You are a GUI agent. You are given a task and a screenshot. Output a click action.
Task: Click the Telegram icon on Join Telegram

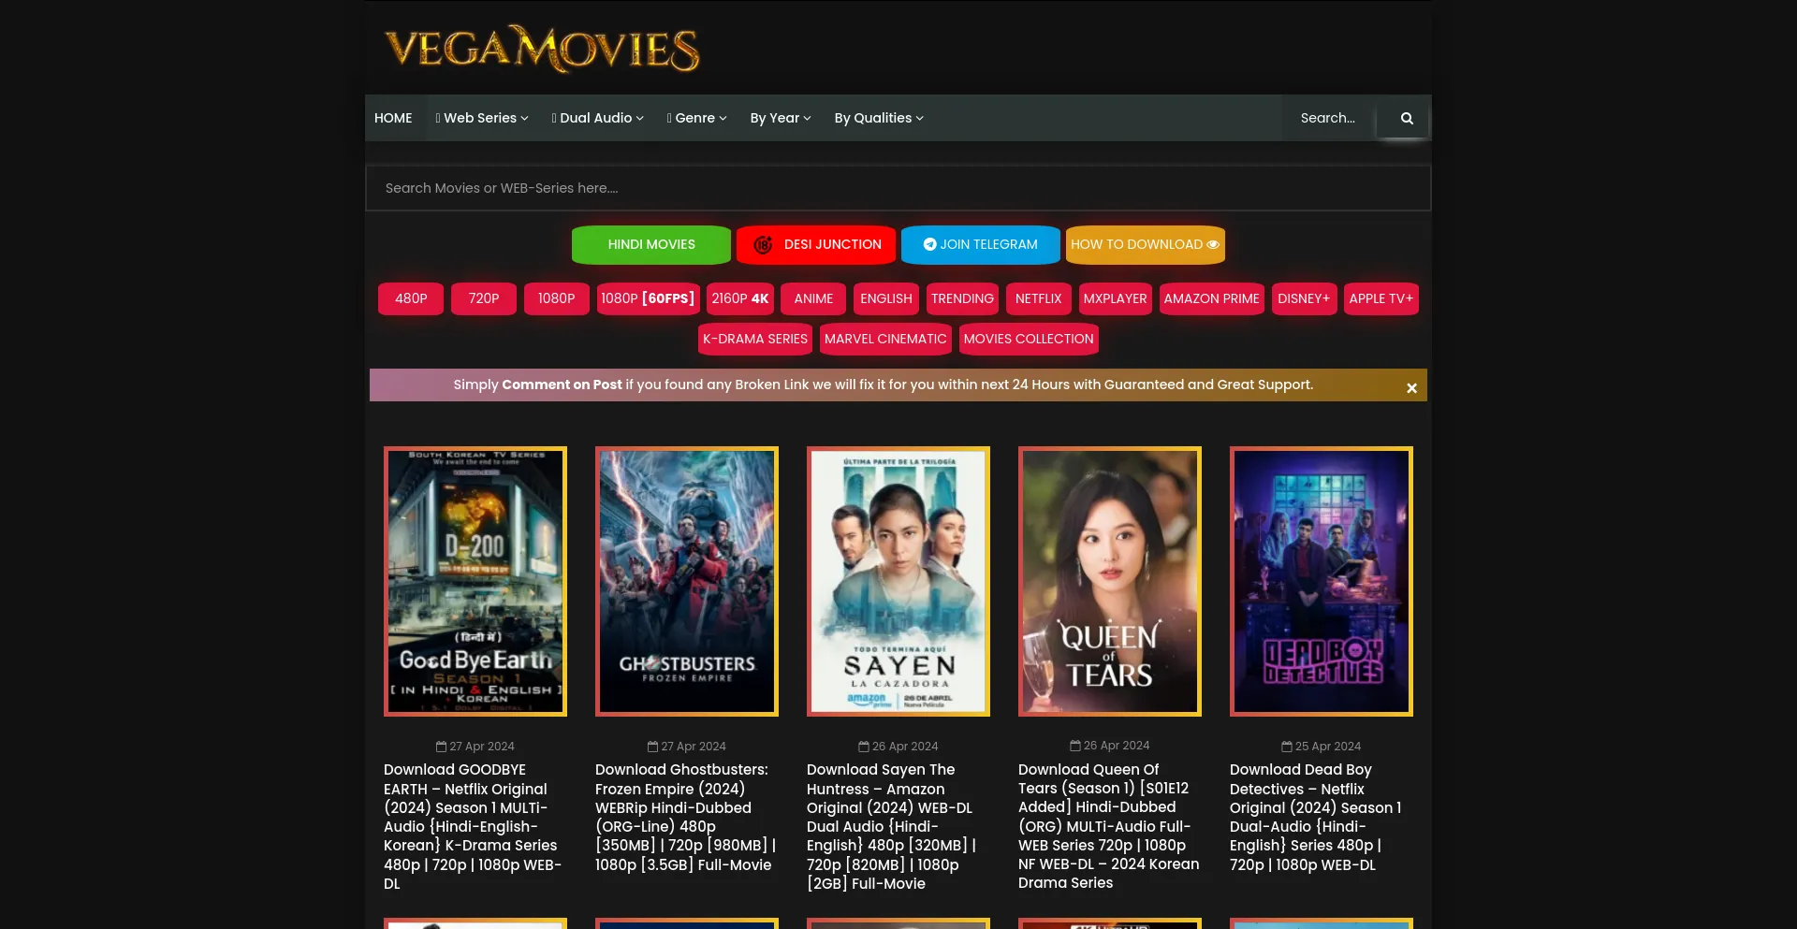point(930,244)
